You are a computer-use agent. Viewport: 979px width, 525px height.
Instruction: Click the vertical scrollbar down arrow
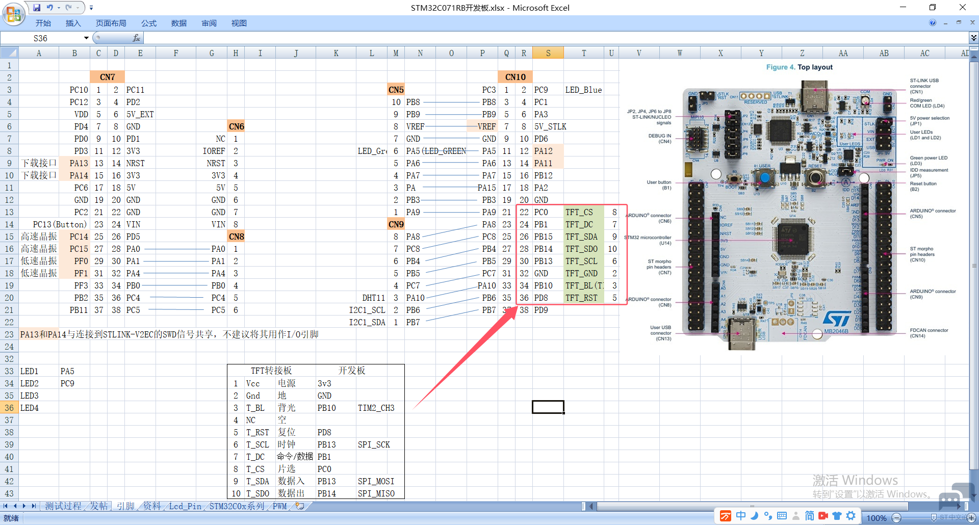coord(973,495)
